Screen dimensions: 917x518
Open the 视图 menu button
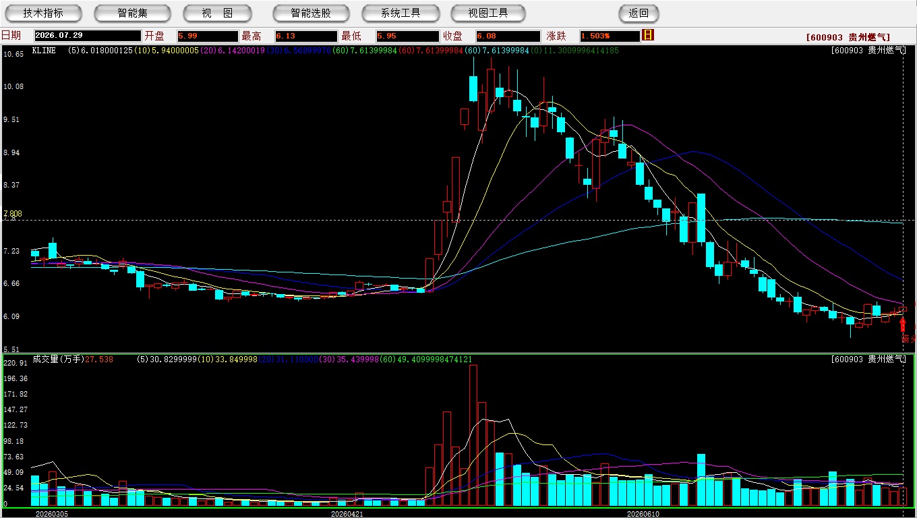click(x=217, y=13)
